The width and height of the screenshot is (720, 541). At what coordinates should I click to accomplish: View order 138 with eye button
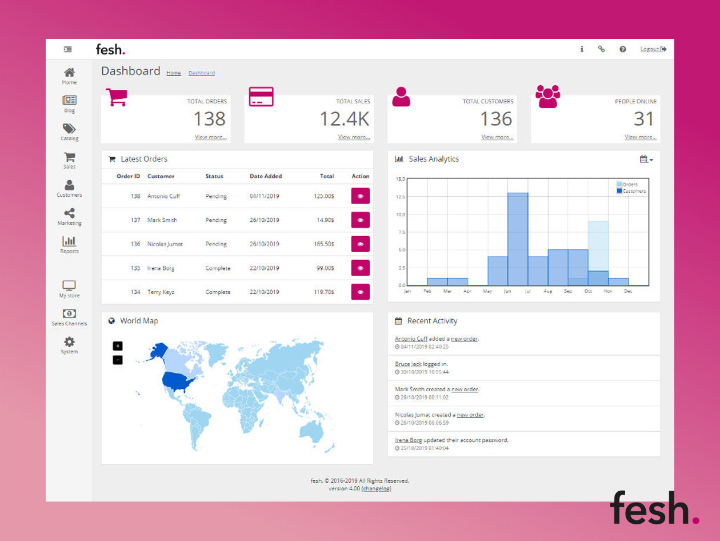360,196
